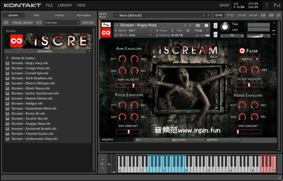Viewport: 283px width, 181px height.
Task: Select IScream - Ghost House.nki instrument
Action: (31, 88)
